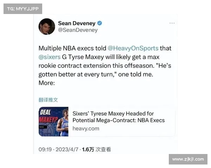Image resolution: width=211 pixels, height=168 pixels.
Task: Open the three-dot more options menu
Action: 172,23
